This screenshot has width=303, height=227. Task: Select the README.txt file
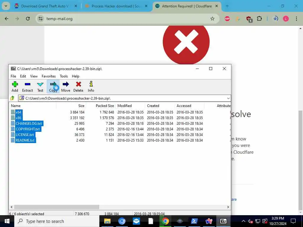click(25, 140)
